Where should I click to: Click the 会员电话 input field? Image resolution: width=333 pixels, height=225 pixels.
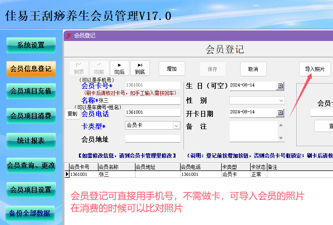(153, 112)
